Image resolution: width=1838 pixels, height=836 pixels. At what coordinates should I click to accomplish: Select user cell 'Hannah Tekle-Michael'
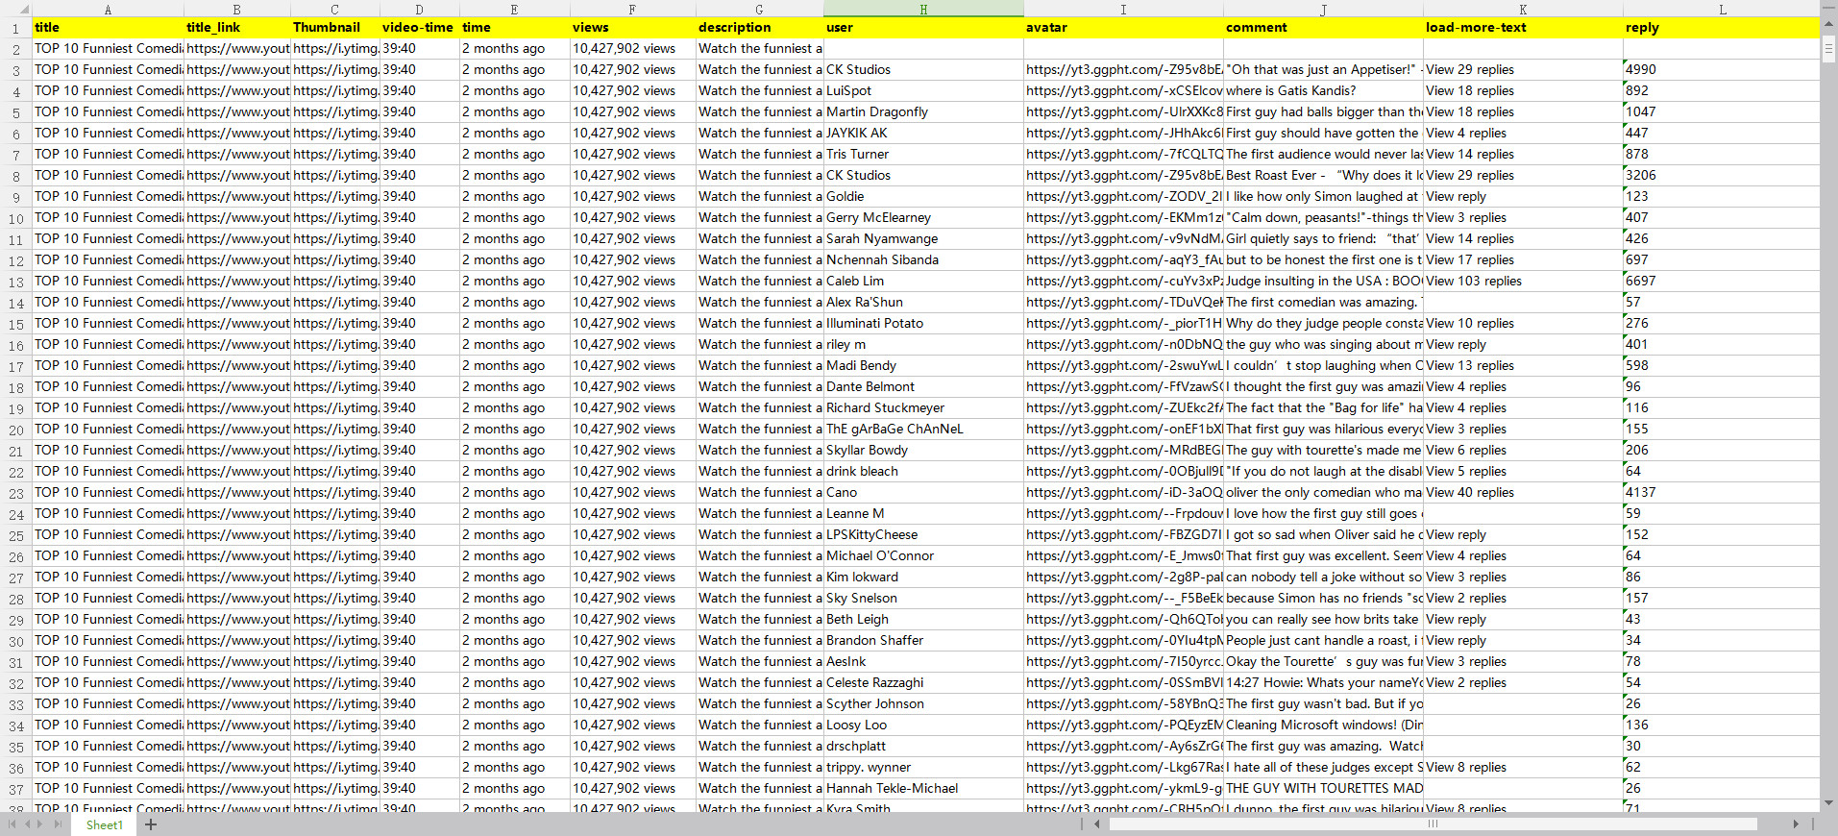point(923,789)
